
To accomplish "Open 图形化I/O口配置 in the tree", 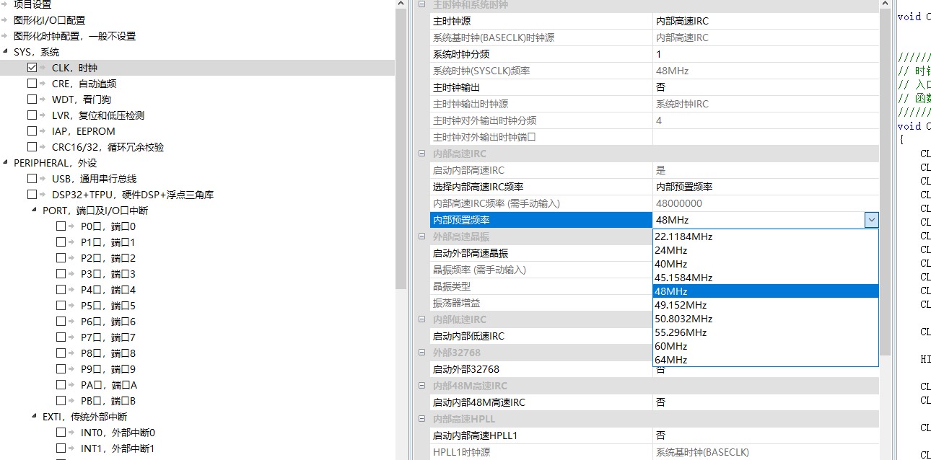I will tap(49, 20).
